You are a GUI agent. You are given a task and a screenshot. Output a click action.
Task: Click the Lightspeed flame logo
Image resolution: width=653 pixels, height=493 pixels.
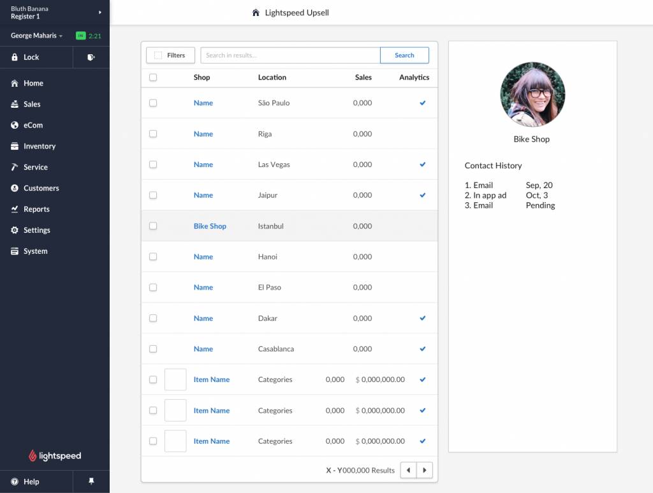(x=33, y=456)
